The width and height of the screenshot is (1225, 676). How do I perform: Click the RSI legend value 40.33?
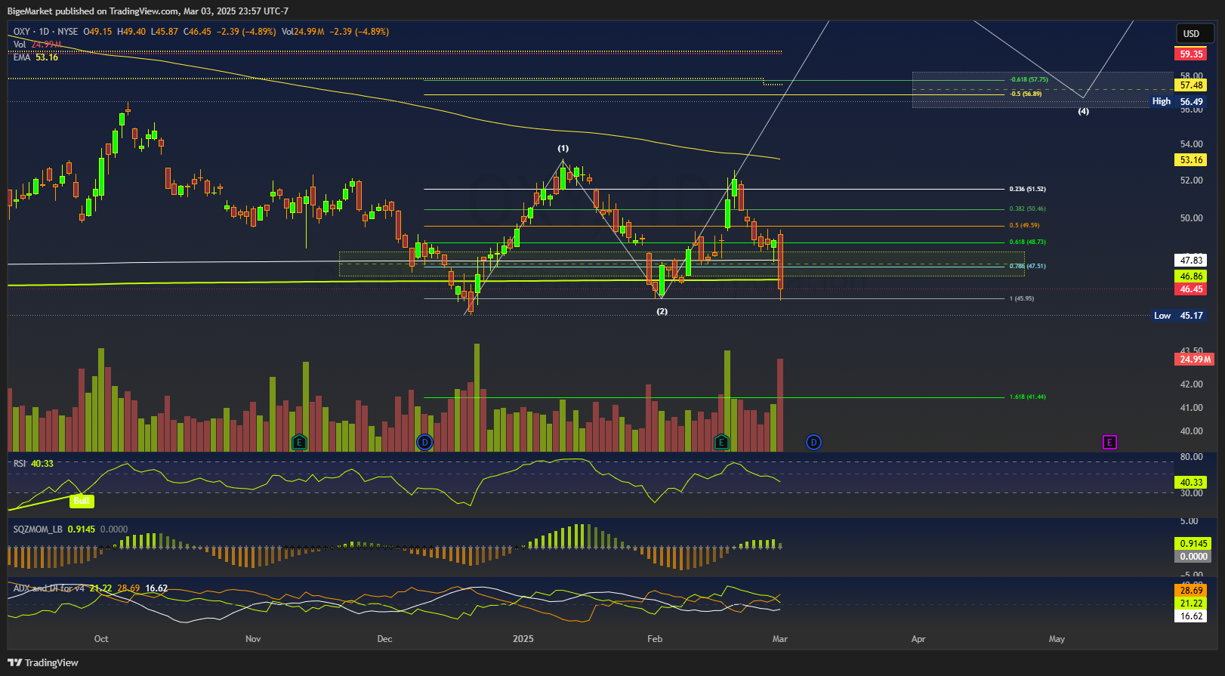pos(42,463)
